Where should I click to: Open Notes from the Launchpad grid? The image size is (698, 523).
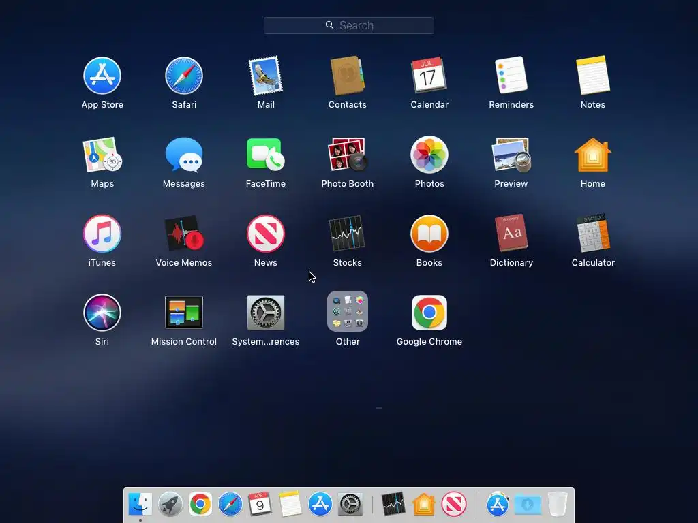pos(593,75)
